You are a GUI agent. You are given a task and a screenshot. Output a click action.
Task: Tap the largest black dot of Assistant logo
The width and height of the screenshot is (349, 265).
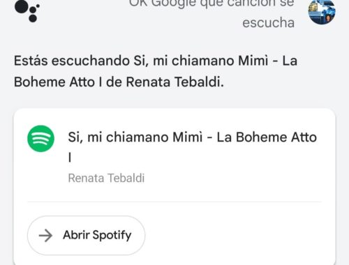(22, 6)
